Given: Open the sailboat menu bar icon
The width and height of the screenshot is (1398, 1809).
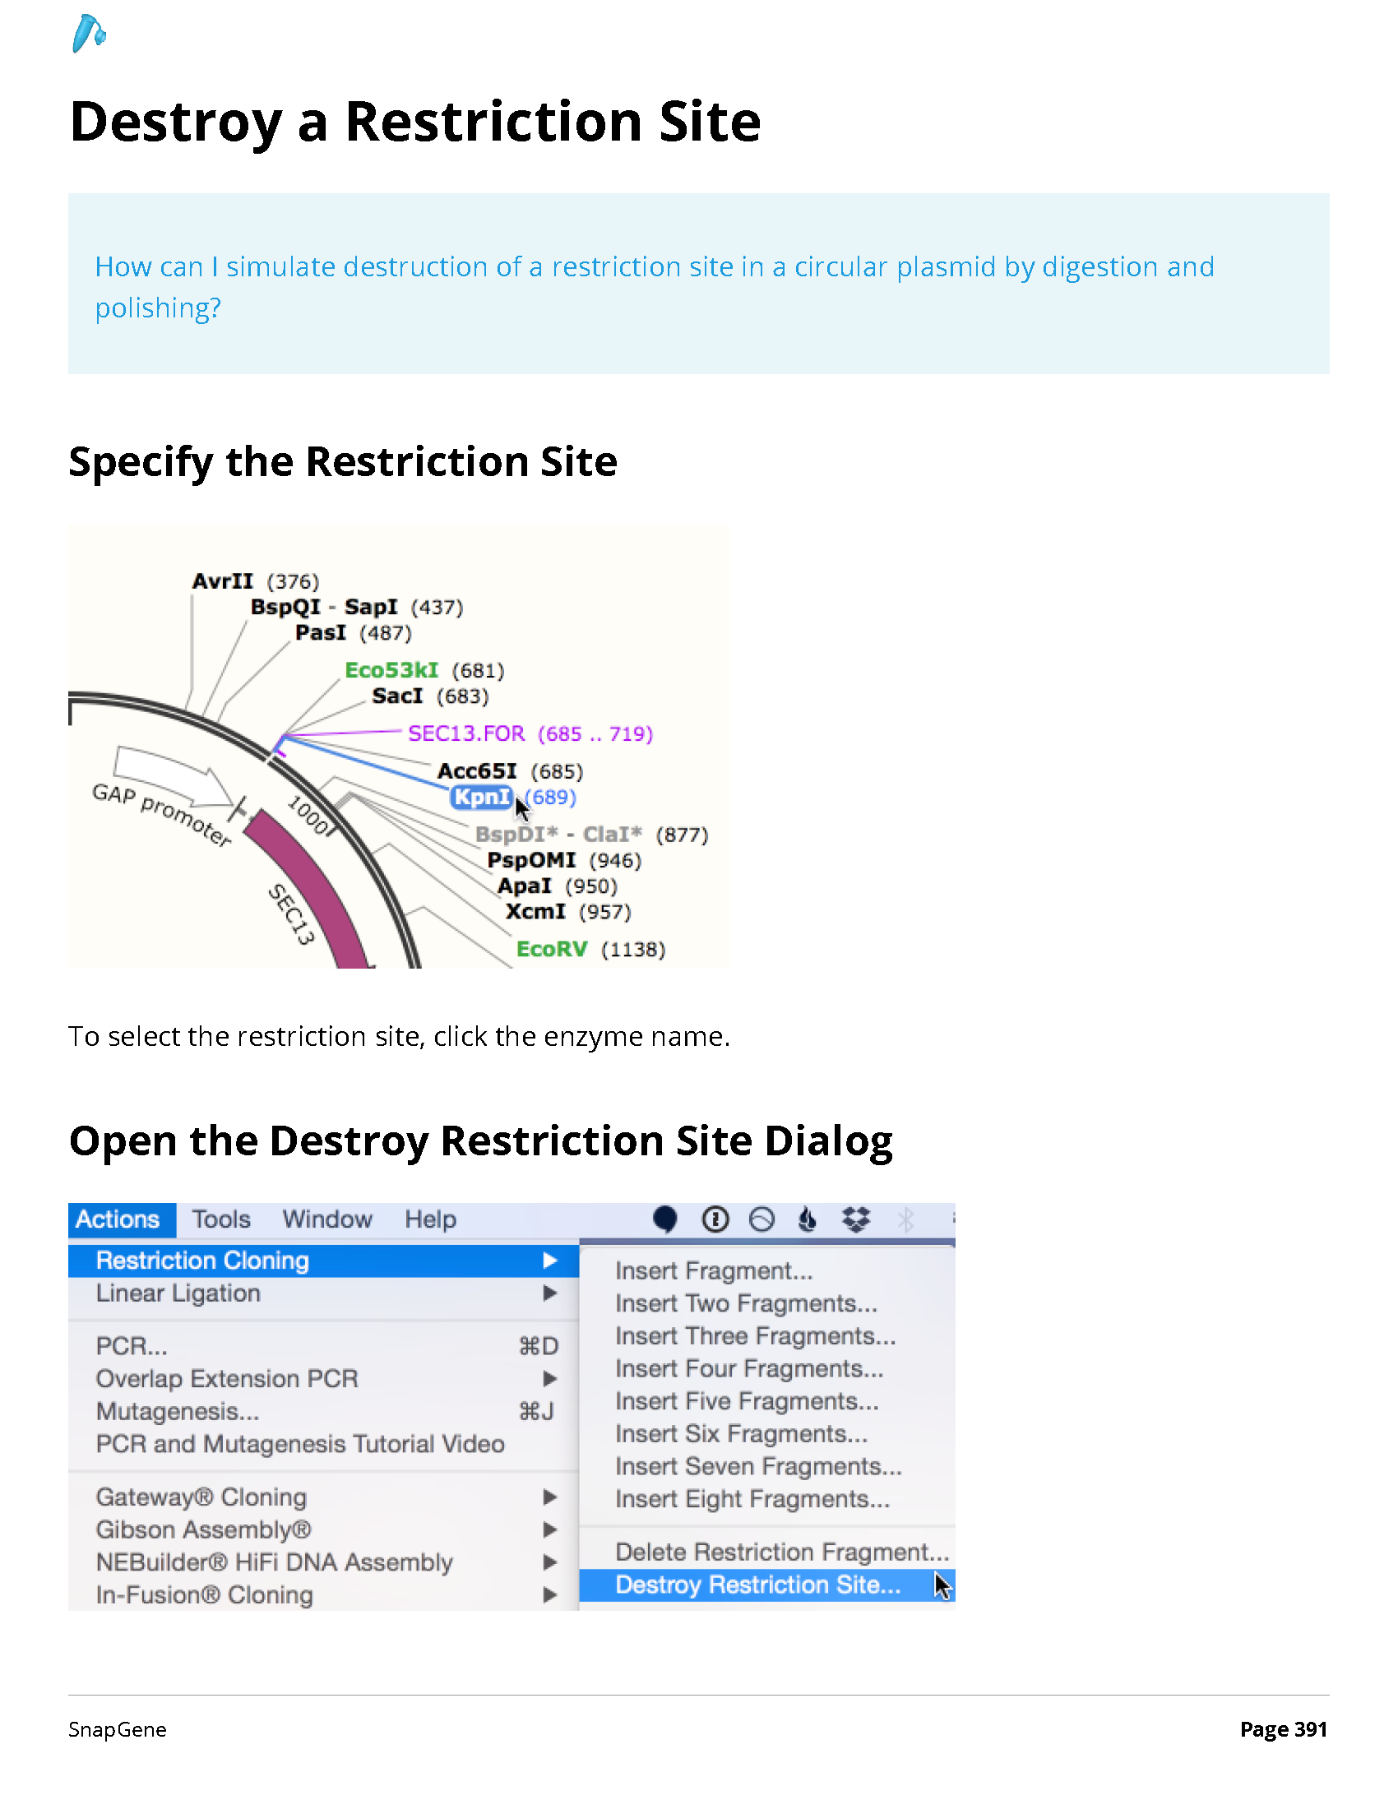Looking at the screenshot, I should tap(808, 1219).
